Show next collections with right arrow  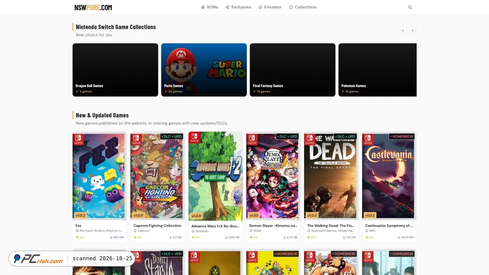[x=413, y=30]
